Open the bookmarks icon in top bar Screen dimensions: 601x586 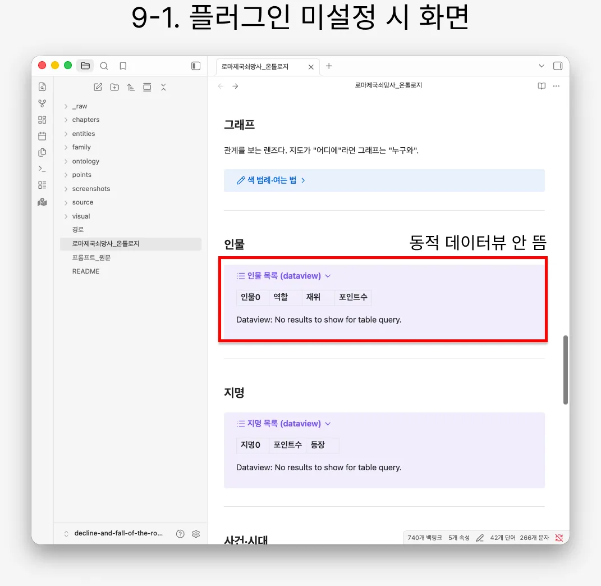[123, 66]
